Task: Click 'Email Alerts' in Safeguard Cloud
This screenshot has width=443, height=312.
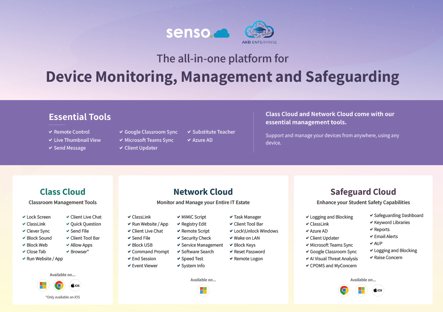Action: [x=386, y=236]
